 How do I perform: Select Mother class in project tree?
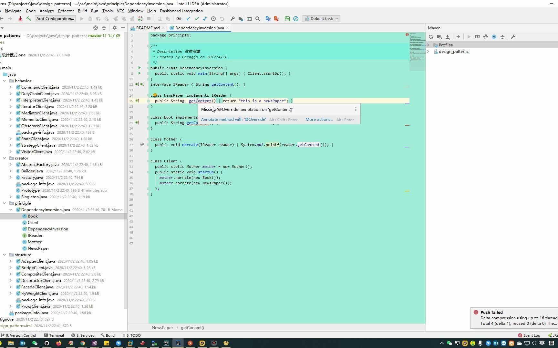pyautogui.click(x=35, y=242)
